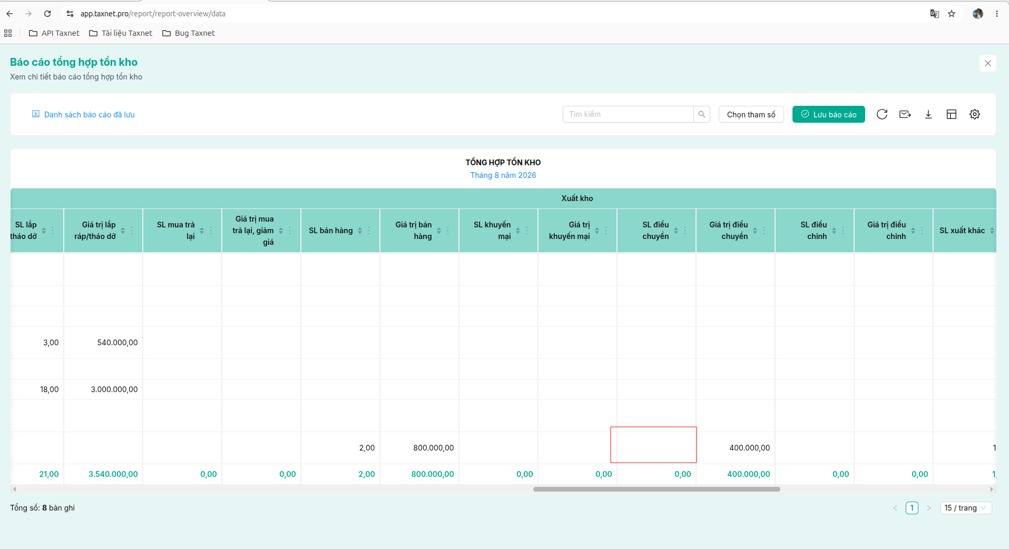Click the horizontal table scrollbar
The image size is (1009, 549).
(657, 489)
